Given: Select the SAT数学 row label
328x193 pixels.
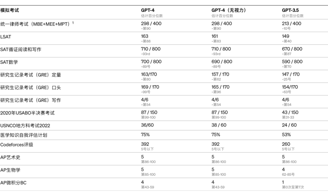Looking at the screenshot, I should 9,62.
